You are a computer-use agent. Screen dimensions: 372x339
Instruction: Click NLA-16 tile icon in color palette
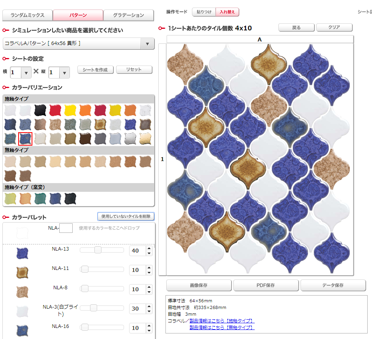point(22,330)
